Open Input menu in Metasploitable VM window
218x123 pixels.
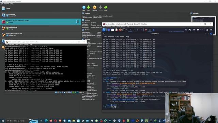(21, 45)
